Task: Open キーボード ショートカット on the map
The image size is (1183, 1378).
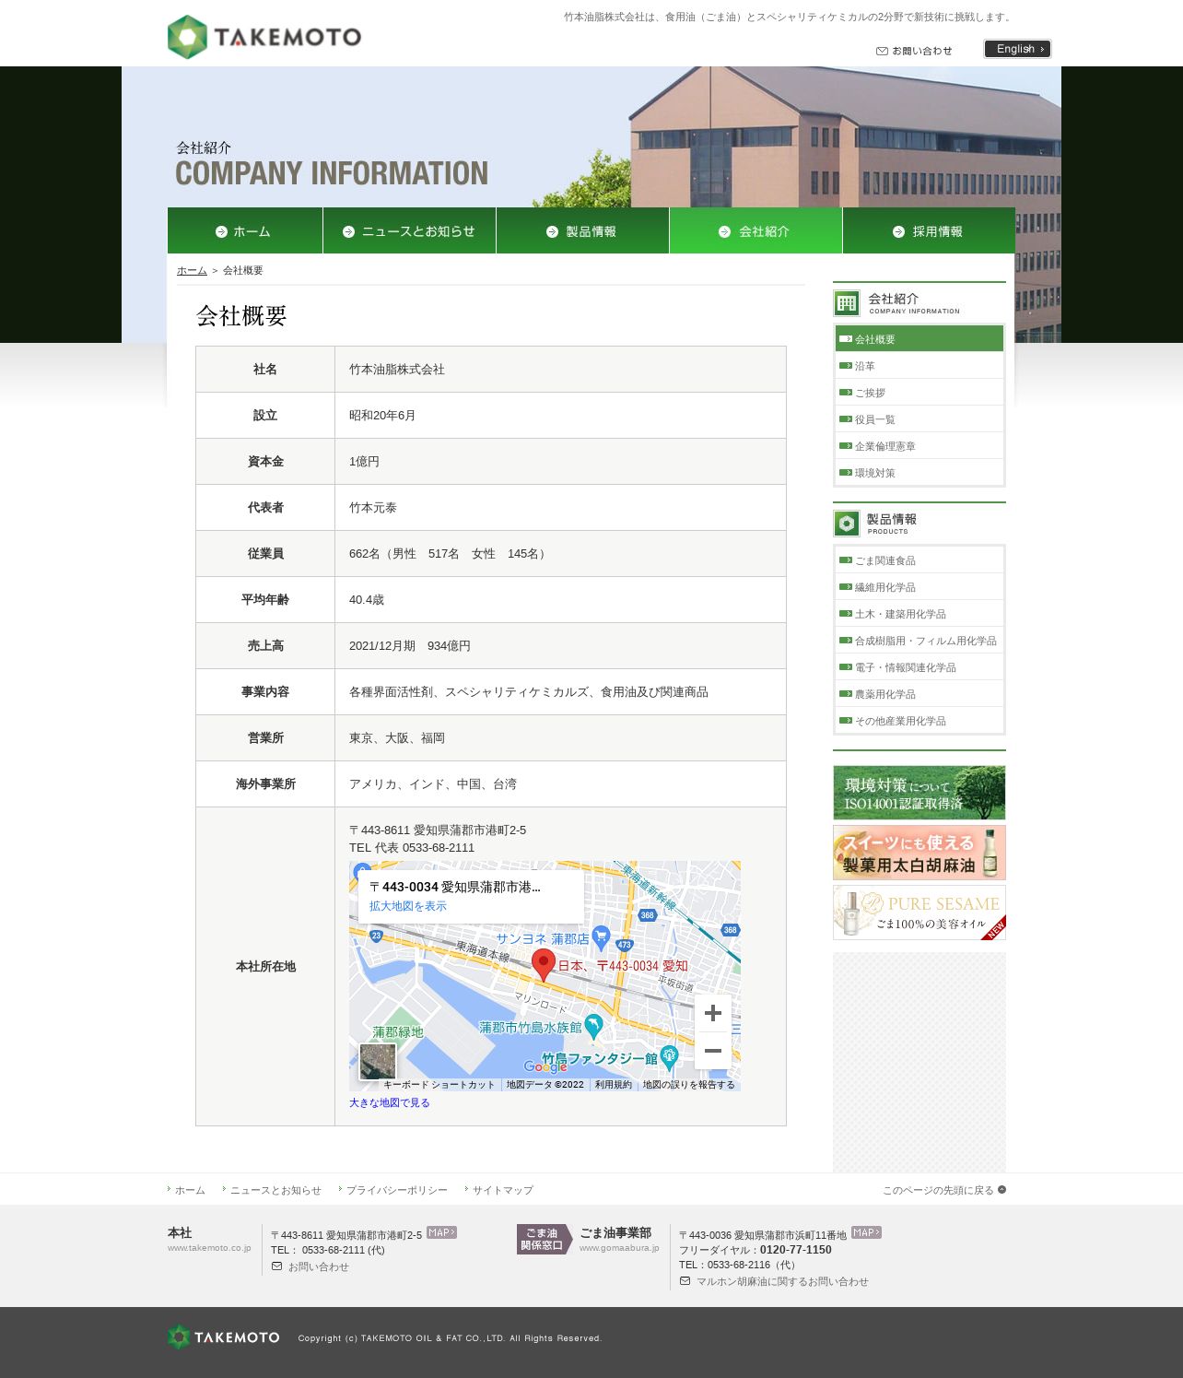Action: point(439,1085)
